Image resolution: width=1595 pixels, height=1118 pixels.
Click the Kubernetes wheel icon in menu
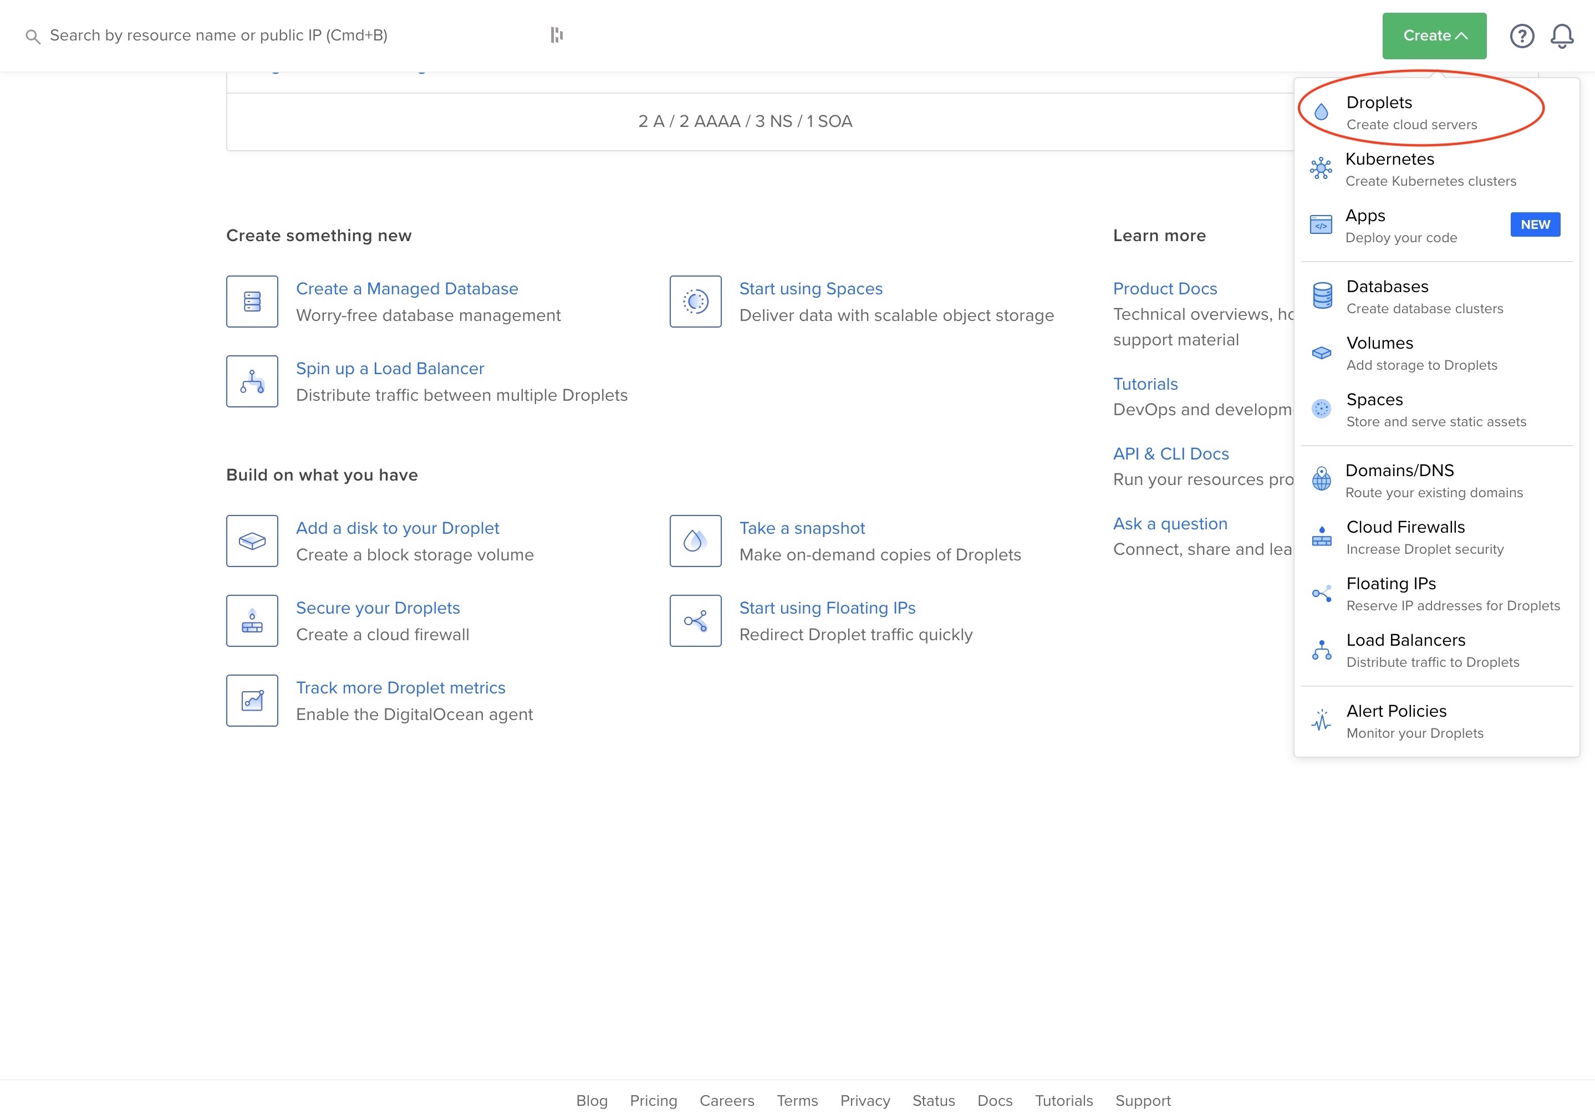(1321, 168)
